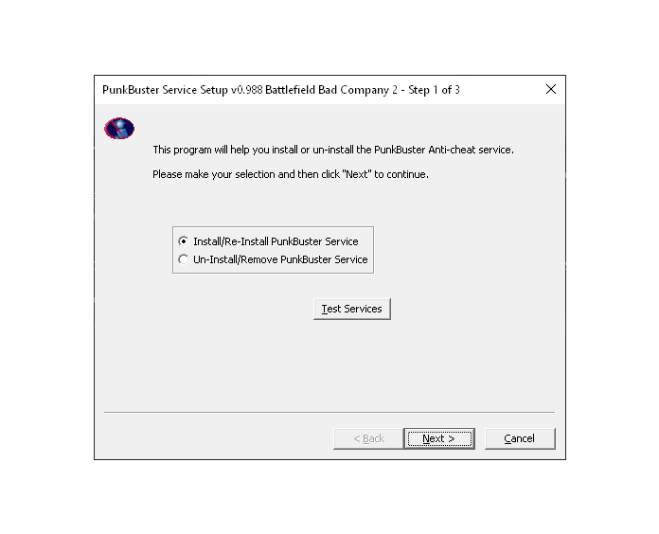Image resolution: width=659 pixels, height=534 pixels.
Task: Click the red circle-slash anti-cheat emblem
Action: [119, 128]
